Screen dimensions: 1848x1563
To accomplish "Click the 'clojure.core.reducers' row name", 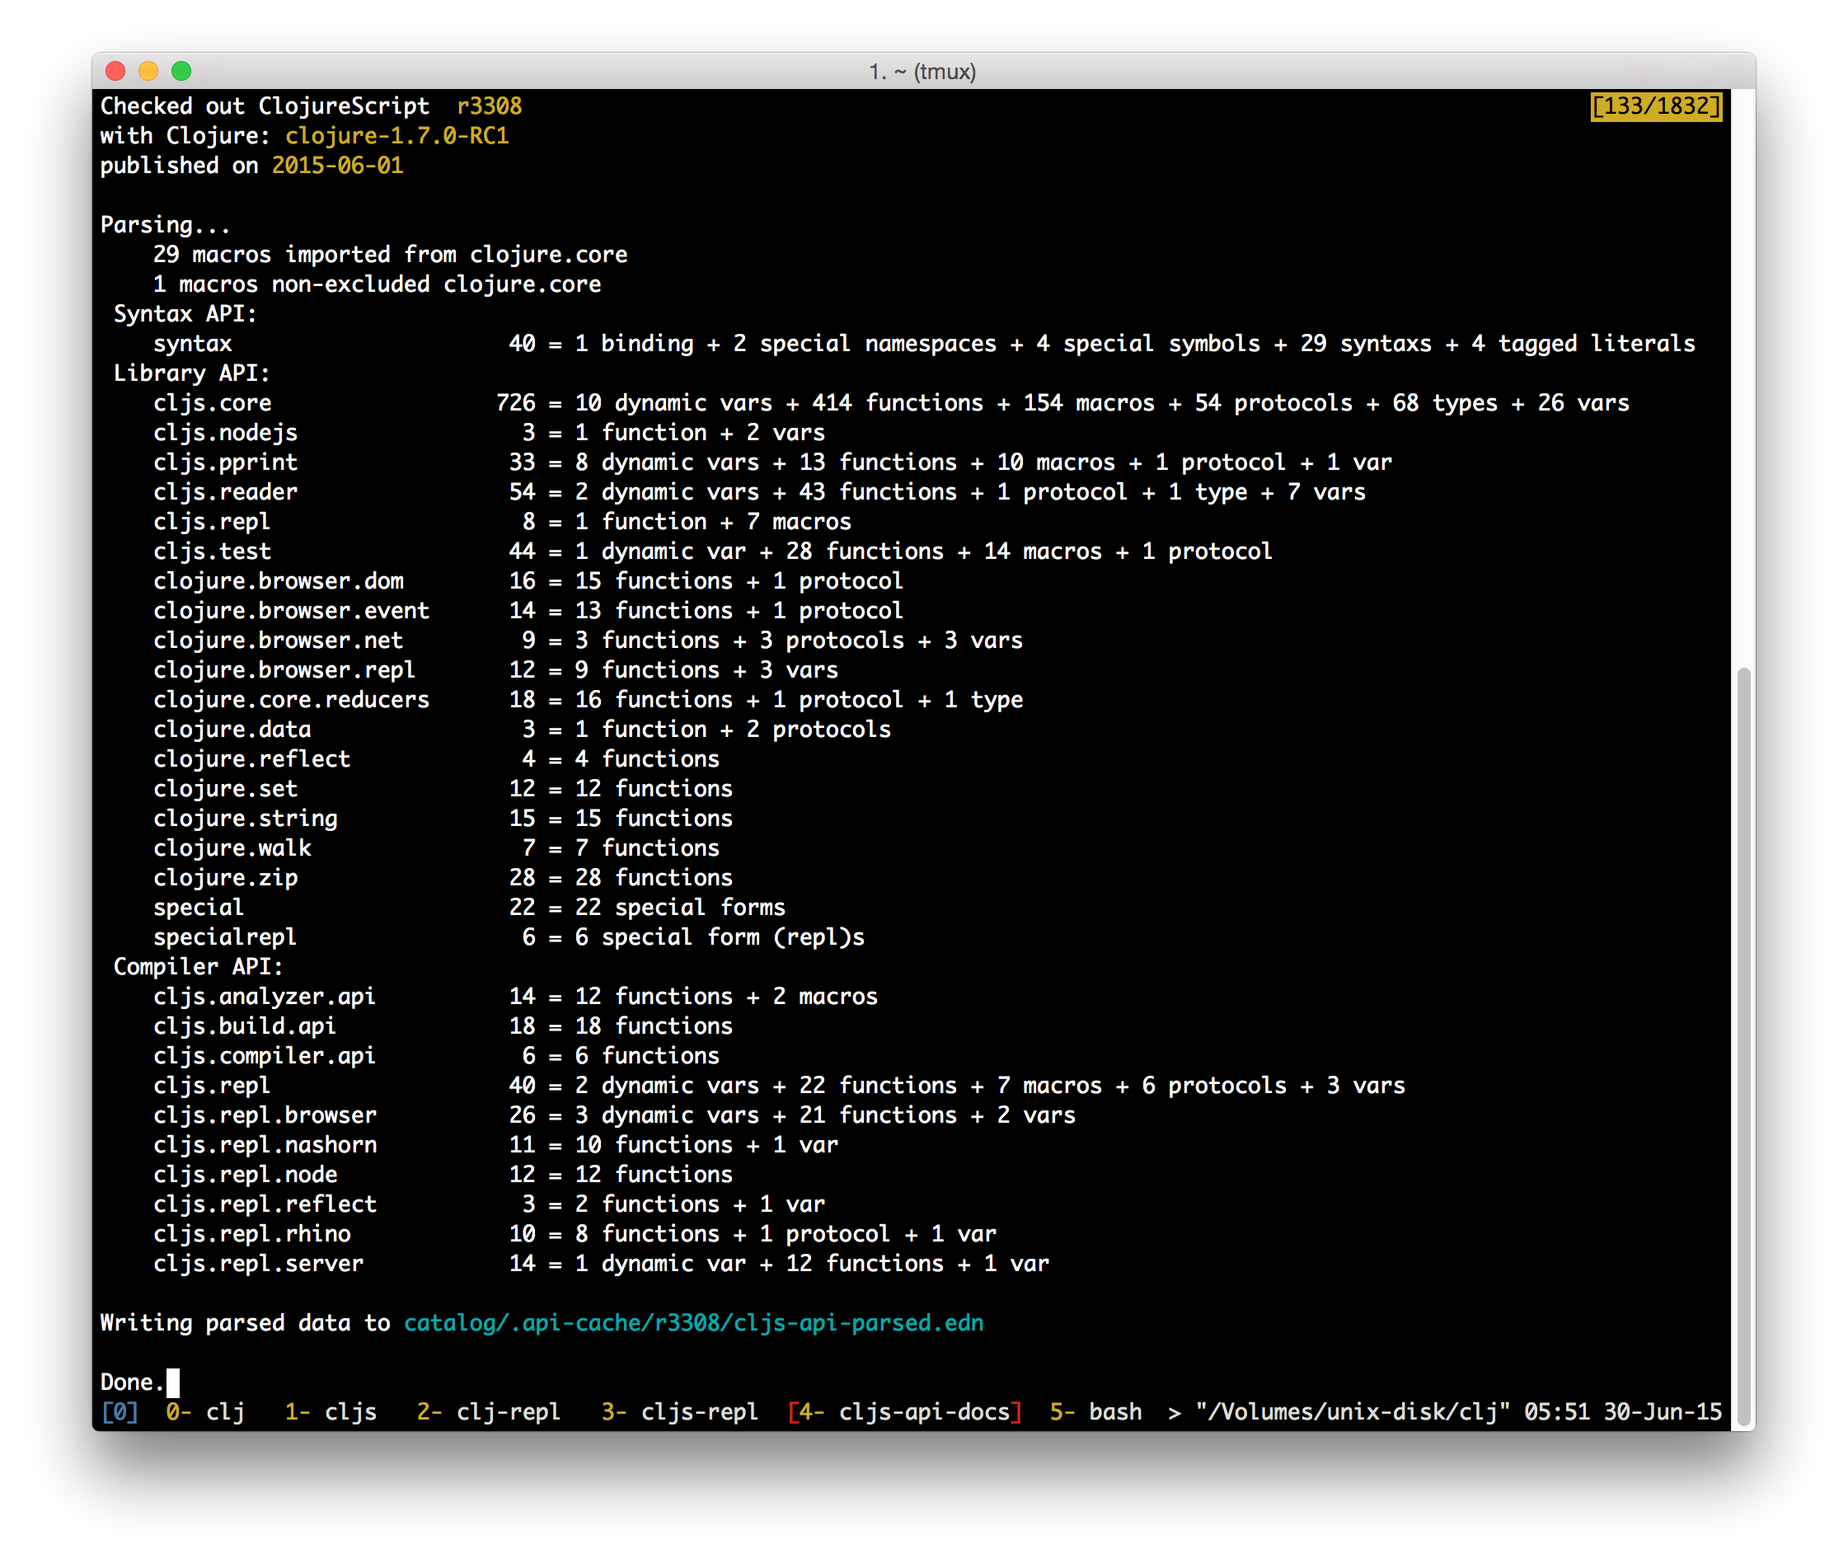I will point(292,700).
